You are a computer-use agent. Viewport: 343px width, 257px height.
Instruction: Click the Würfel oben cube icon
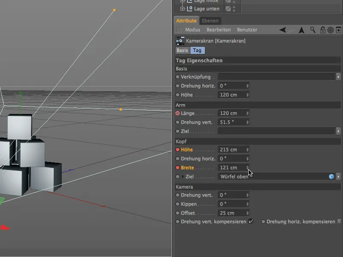coord(331,176)
